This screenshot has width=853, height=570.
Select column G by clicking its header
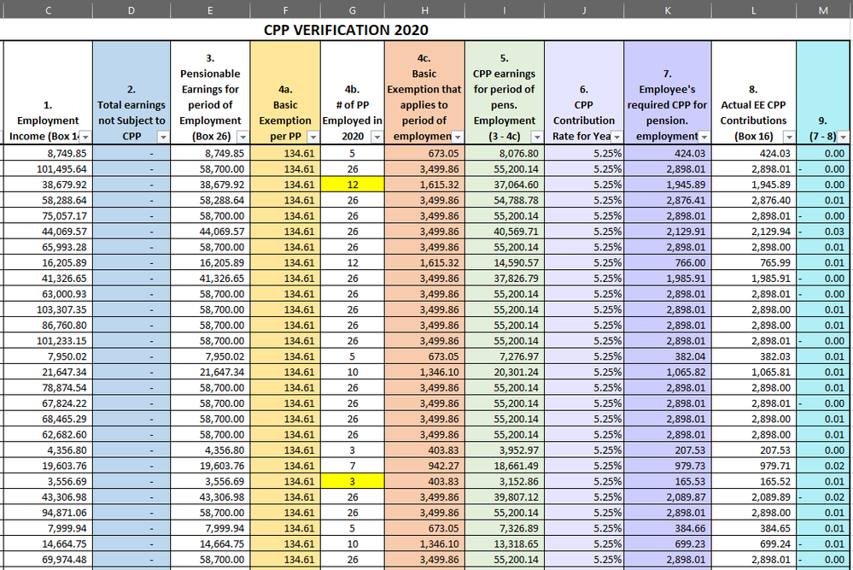[351, 10]
